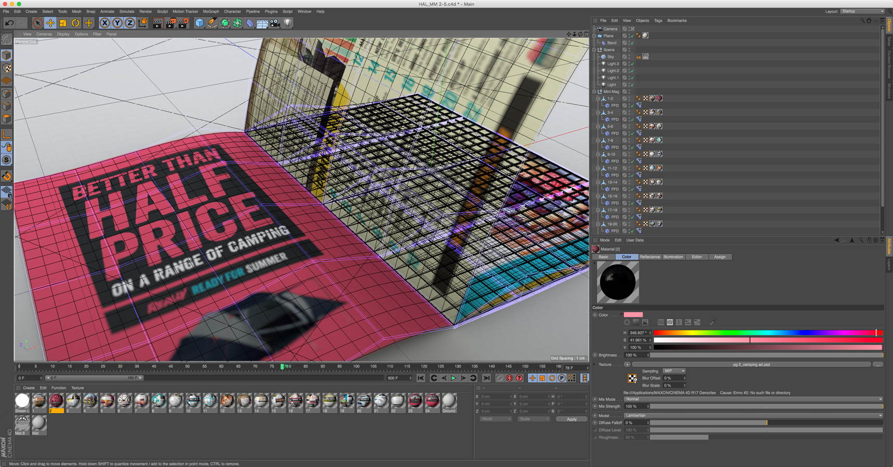Screen dimensions: 893x467
Task: Click the Apply button in coordinates panel
Action: 571,419
